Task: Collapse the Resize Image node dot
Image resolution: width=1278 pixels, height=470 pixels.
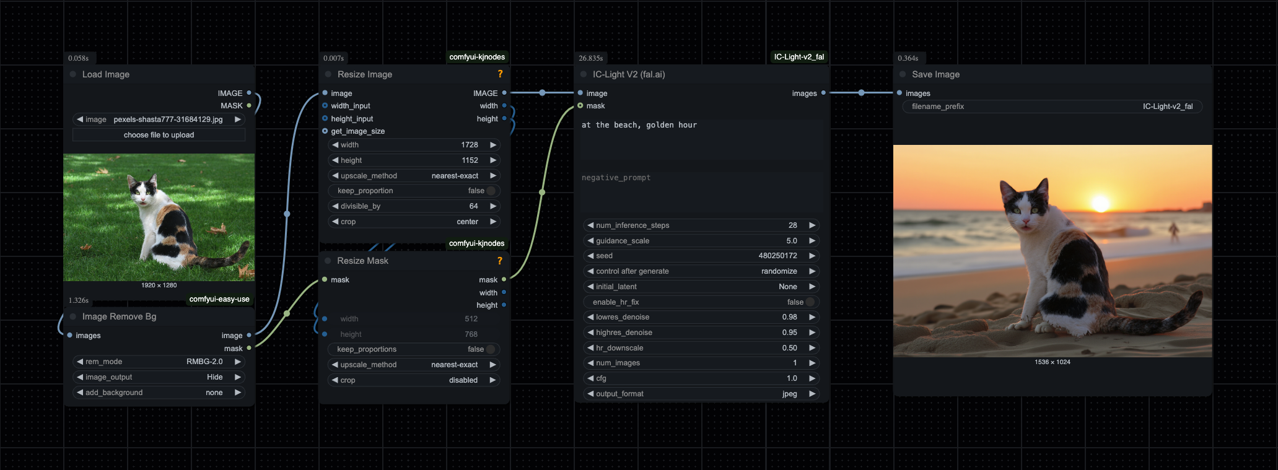Action: 328,74
